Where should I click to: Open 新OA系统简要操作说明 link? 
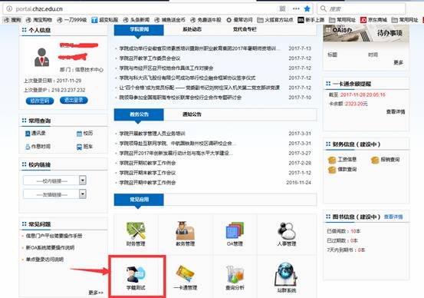click(x=50, y=247)
